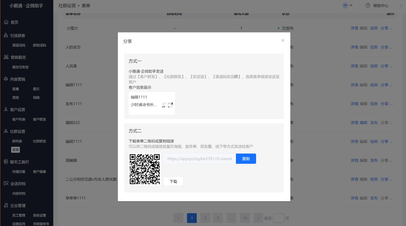Open more actions (...) for 编辑222 row
The height and width of the screenshot is (226, 406).
391,123
